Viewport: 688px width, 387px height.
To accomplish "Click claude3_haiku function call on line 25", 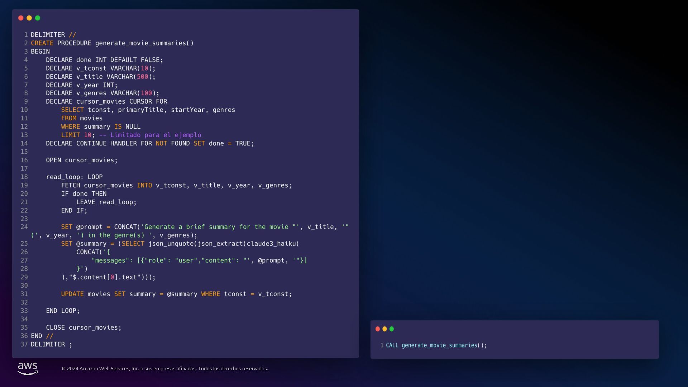I will (271, 244).
